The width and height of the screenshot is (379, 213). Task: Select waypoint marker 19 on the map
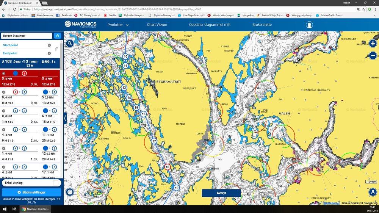pyautogui.click(x=177, y=188)
